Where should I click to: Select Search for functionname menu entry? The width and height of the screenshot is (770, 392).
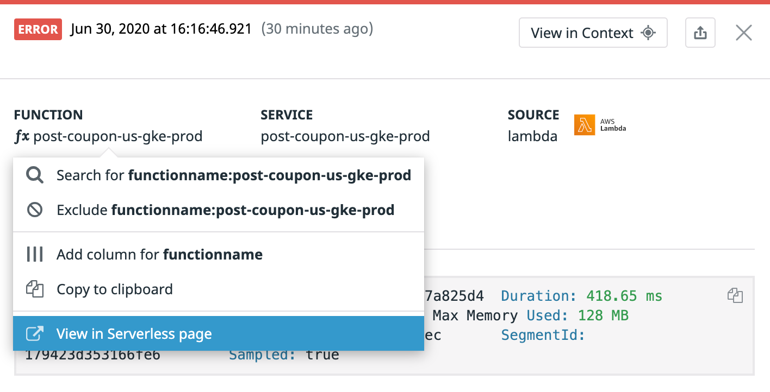point(233,175)
